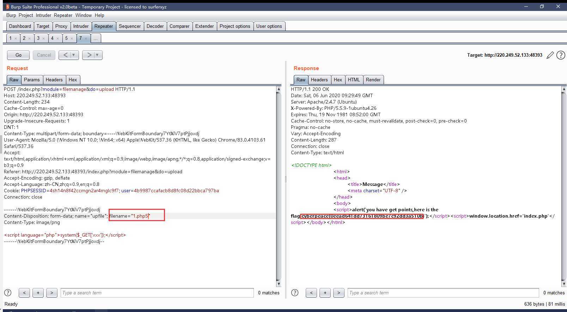Click response search previous match '<' button
This screenshot has width=567, height=312.
(x=311, y=293)
